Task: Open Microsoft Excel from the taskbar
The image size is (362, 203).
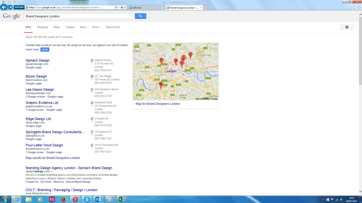Action: [121, 199]
